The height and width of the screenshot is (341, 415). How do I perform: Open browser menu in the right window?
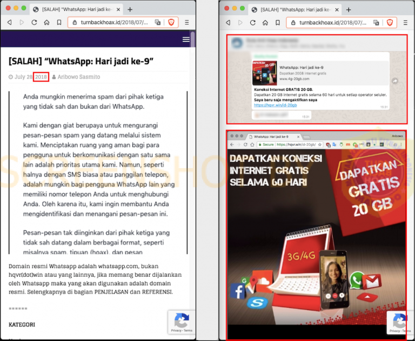[x=405, y=23]
